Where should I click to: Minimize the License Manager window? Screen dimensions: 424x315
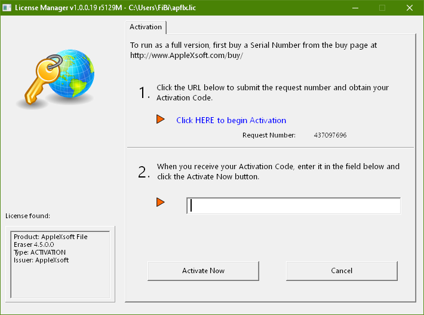click(x=355, y=8)
